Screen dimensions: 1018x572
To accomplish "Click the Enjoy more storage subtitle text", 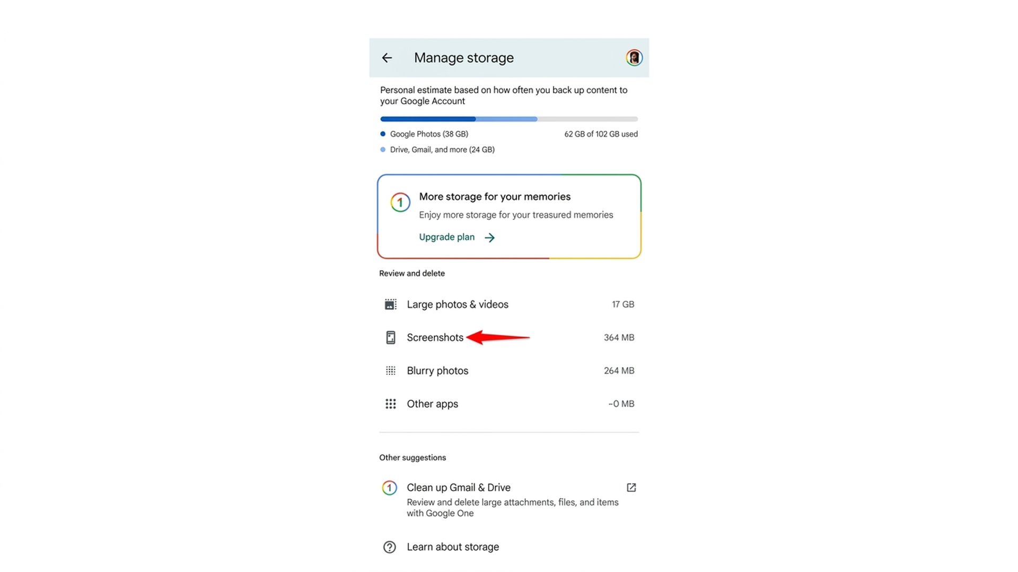I will tap(516, 215).
